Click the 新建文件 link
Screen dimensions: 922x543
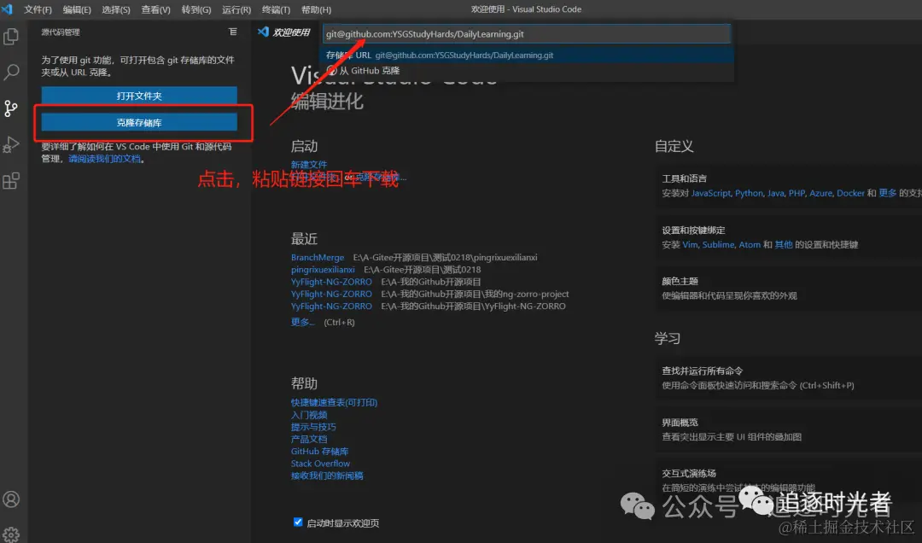309,165
